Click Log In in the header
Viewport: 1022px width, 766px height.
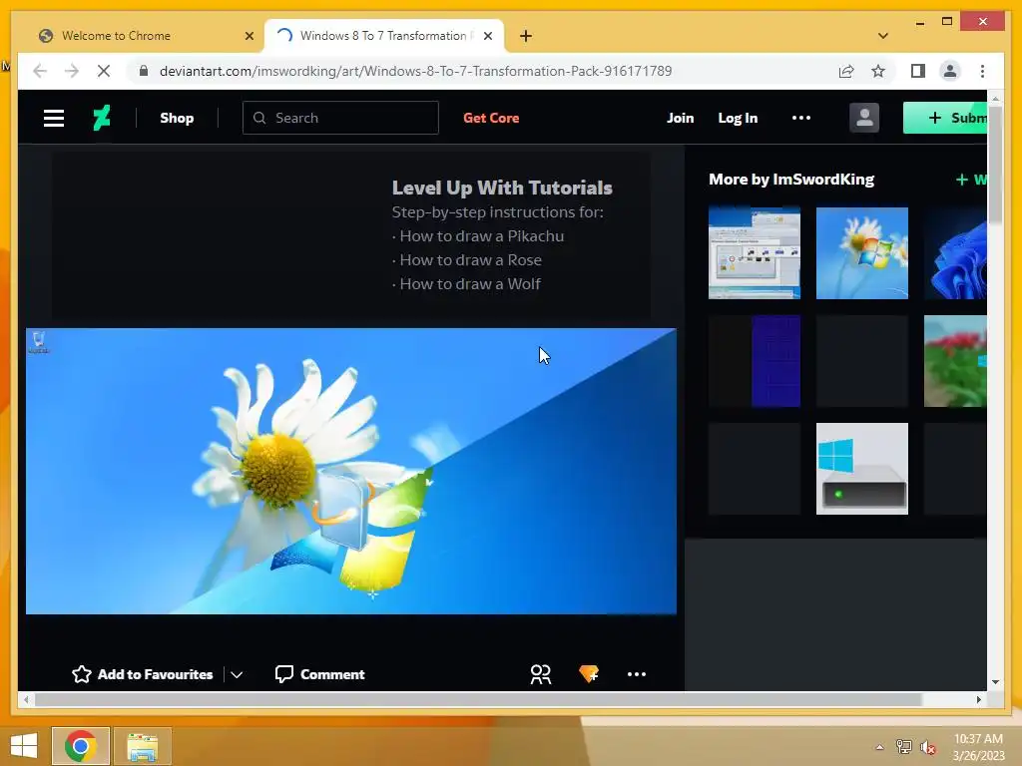click(738, 118)
